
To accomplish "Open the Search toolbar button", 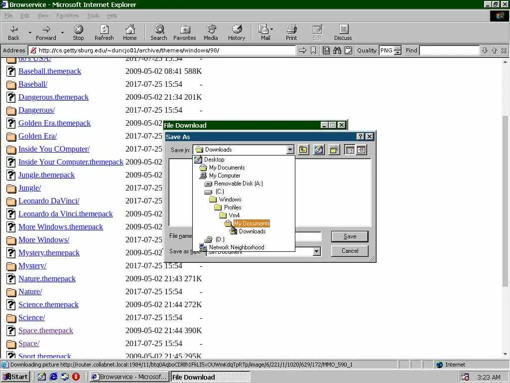I will click(x=159, y=32).
